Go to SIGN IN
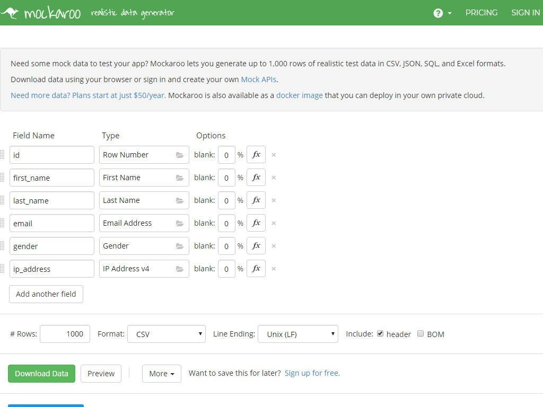The image size is (543, 407). click(x=526, y=13)
